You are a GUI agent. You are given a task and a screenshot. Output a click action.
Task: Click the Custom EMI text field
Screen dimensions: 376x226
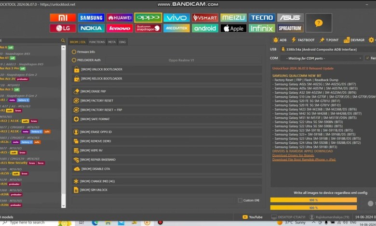coord(154,201)
